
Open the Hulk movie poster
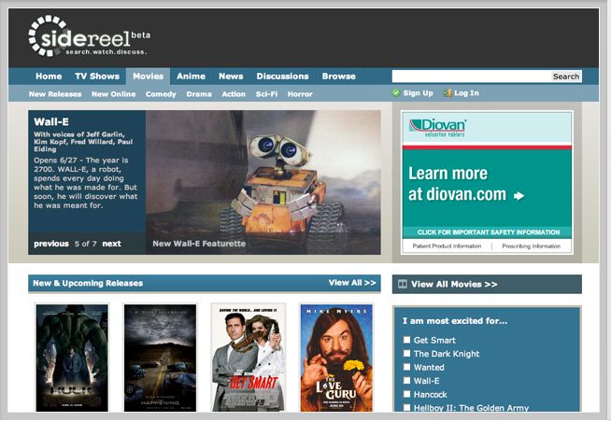[72, 358]
